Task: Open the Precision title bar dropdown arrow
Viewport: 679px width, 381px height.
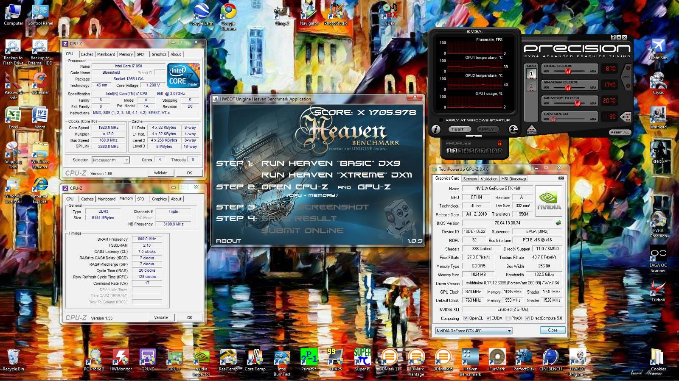Action: tap(619, 37)
